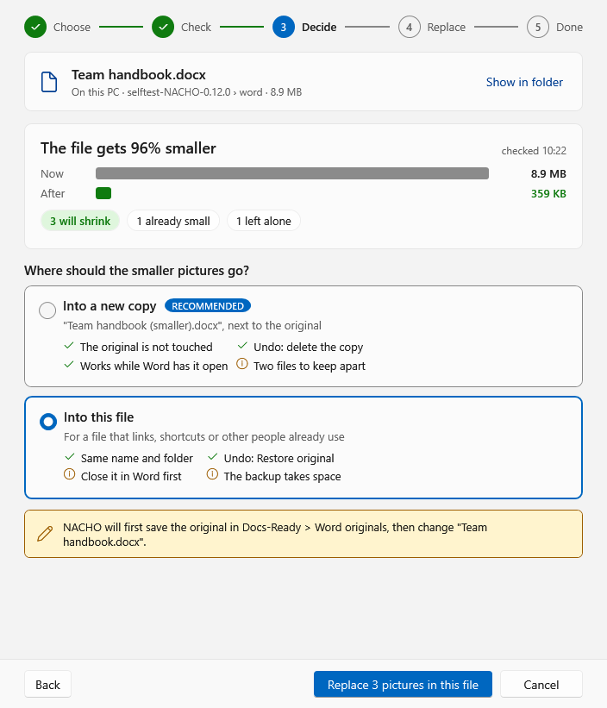The image size is (607, 708).
Task: Click the 359 KB after size value
Action: (548, 194)
